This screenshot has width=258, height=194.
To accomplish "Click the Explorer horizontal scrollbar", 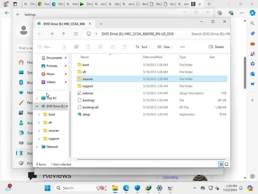I will tap(151, 159).
